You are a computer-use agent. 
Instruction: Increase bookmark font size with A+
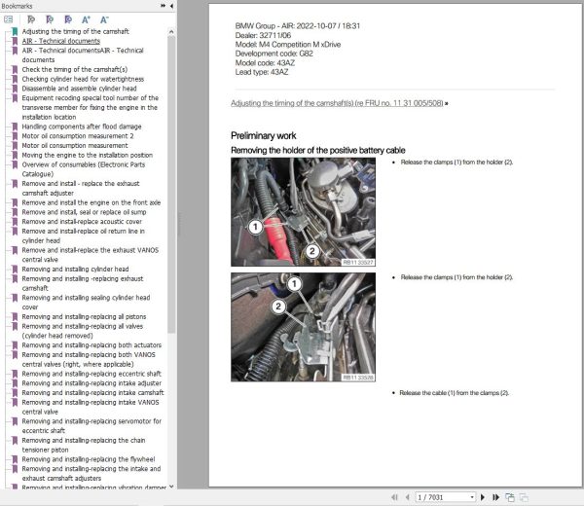coord(86,19)
